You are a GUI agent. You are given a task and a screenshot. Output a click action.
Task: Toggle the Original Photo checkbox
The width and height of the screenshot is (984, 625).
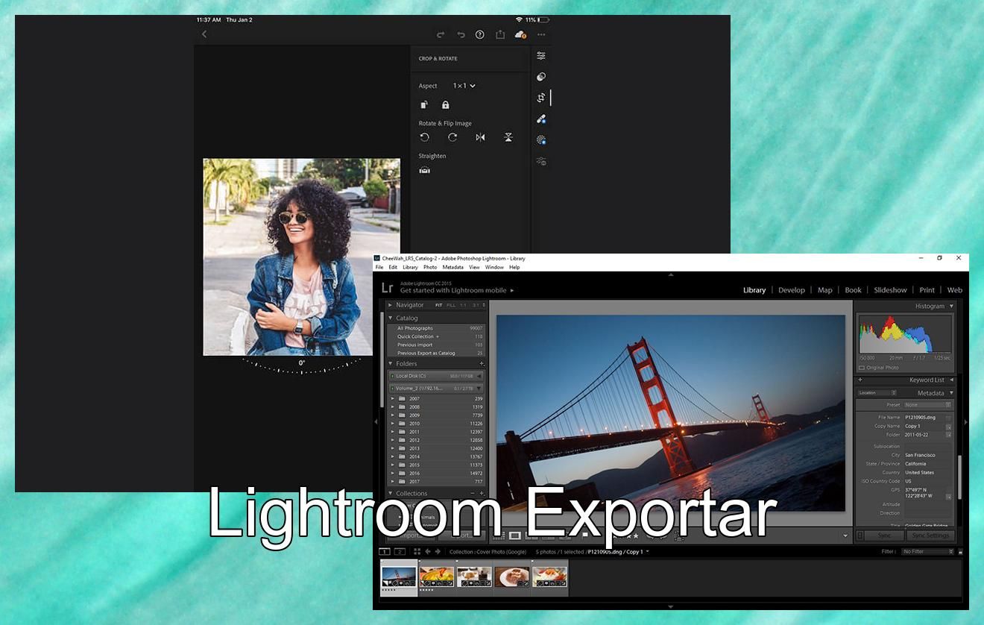tap(861, 368)
